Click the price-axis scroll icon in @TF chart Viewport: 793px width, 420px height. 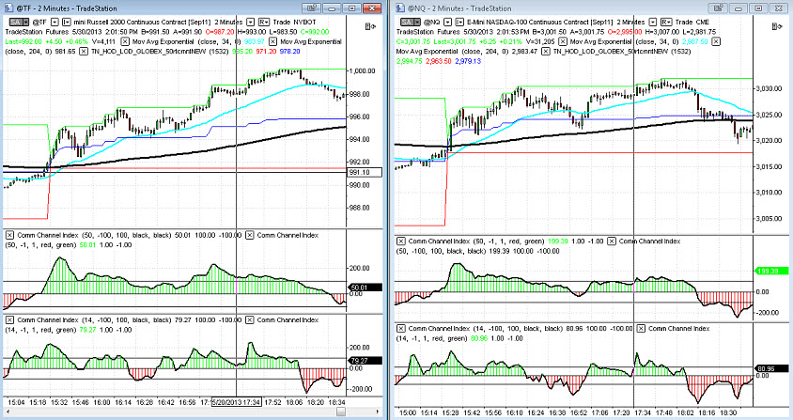371,26
